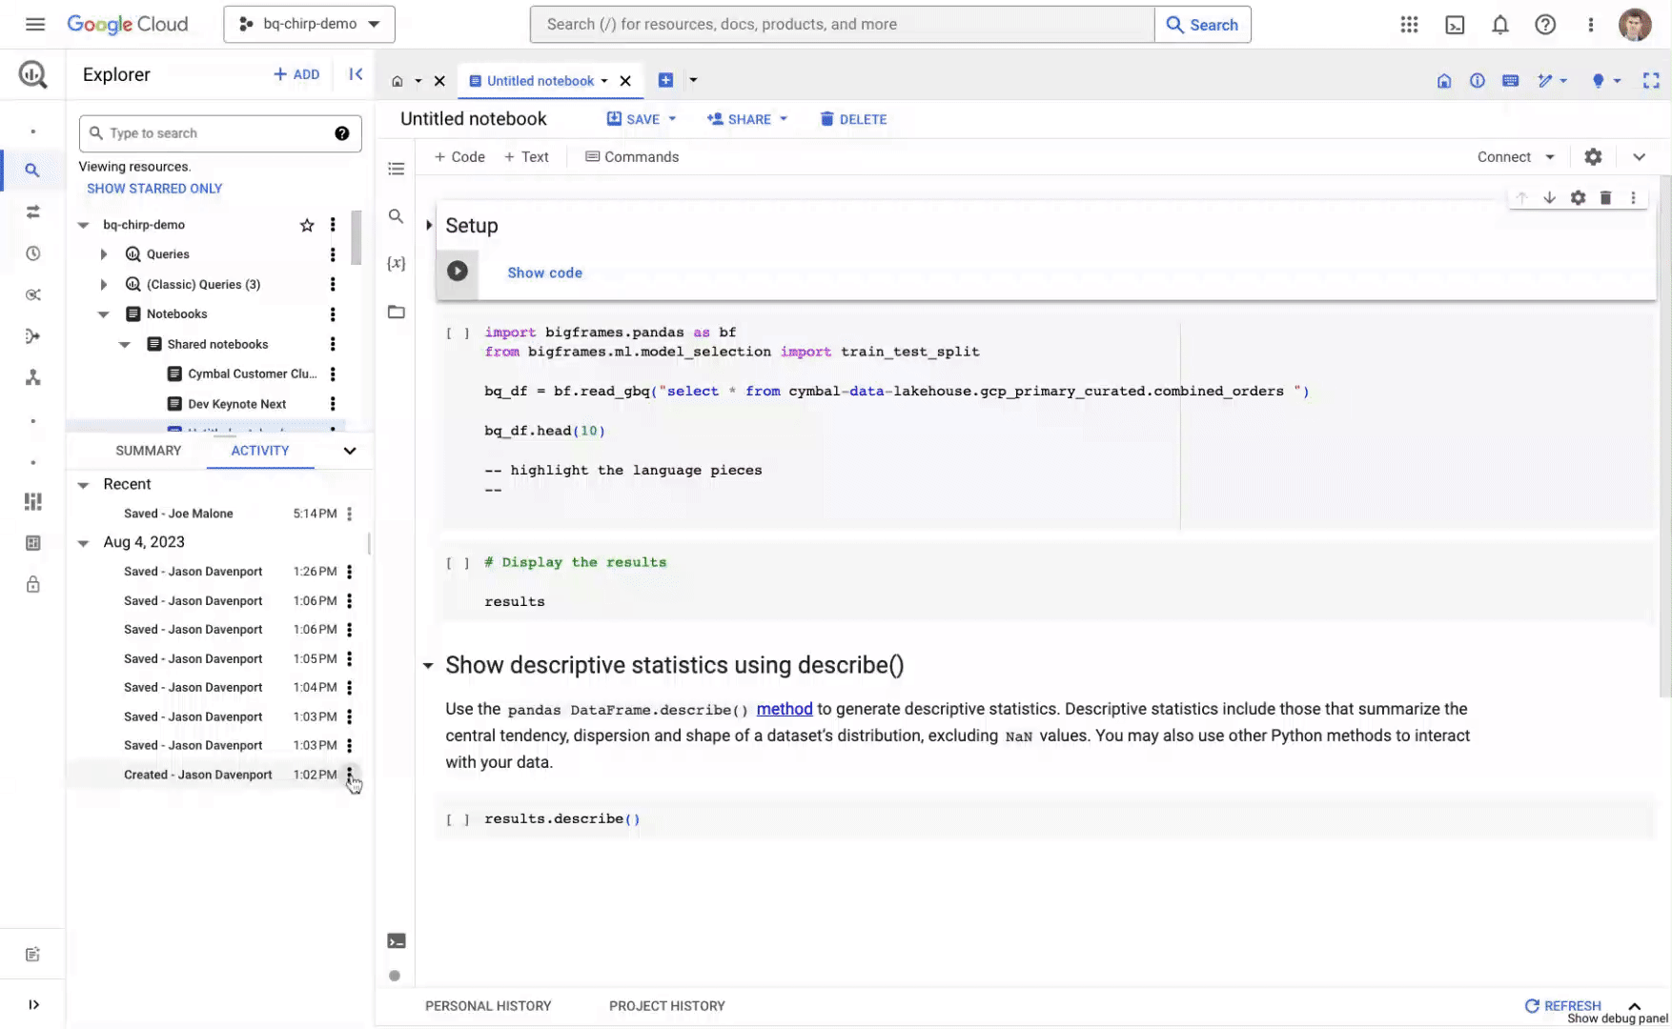Add a Code cell
1672x1029 pixels.
tap(459, 157)
